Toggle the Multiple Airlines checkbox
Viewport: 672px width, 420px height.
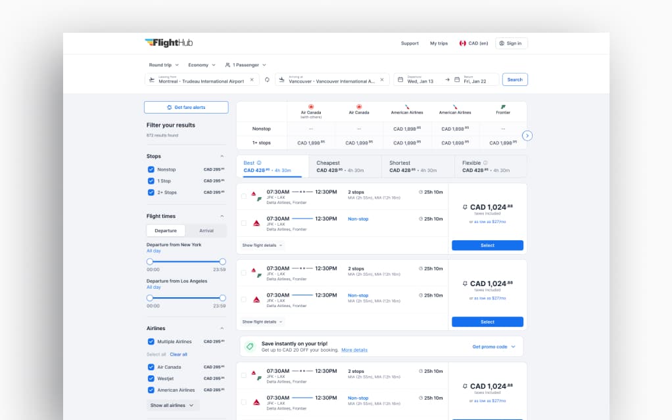(x=151, y=341)
